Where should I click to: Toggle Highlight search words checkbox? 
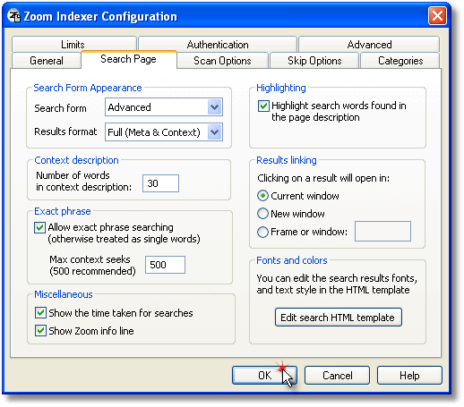(x=263, y=106)
